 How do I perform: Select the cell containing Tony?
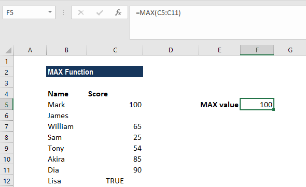(x=66, y=148)
